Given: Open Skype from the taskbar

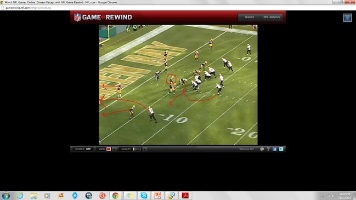Looking at the screenshot, I should pos(144,196).
